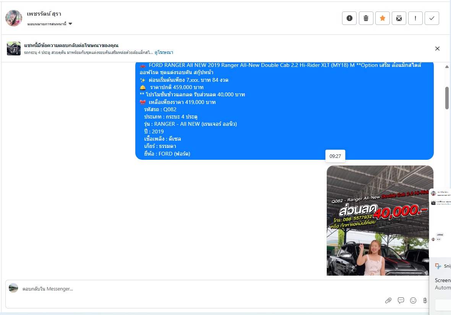Image resolution: width=451 pixels, height=315 pixels.
Task: Select text ราคาปกติ 459,000 บาท
Action: pyautogui.click(x=177, y=87)
